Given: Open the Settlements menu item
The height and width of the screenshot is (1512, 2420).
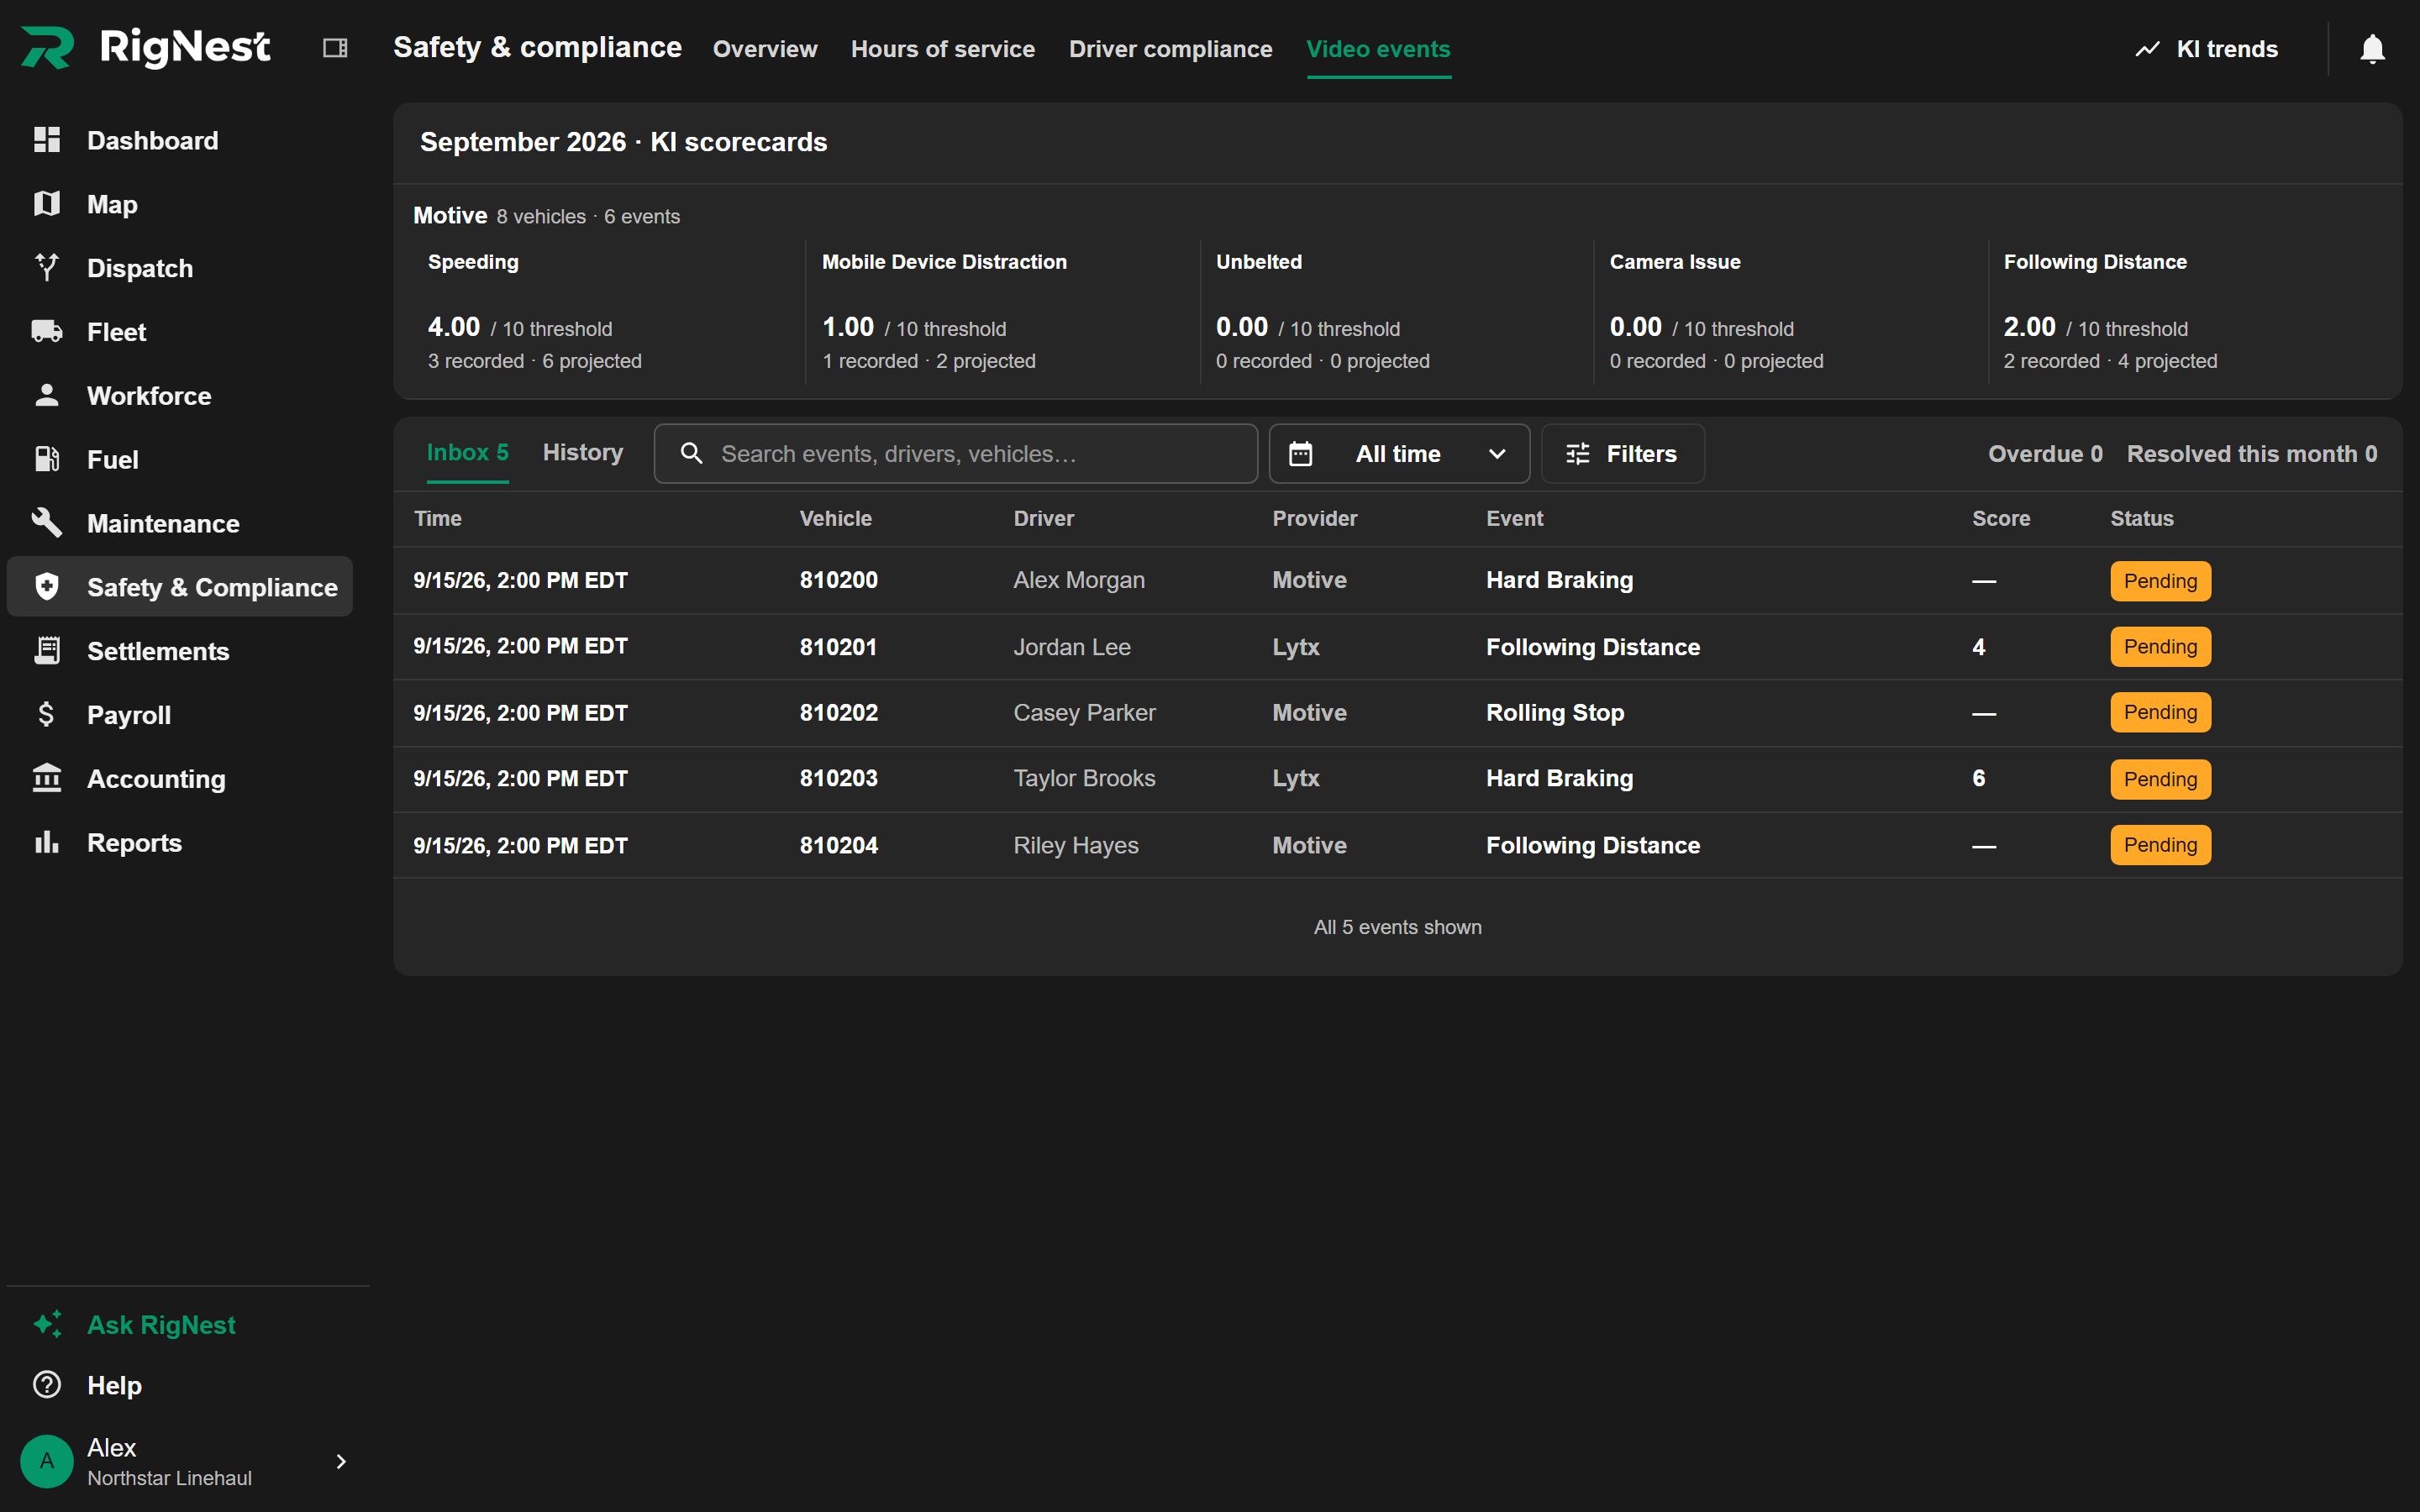Looking at the screenshot, I should (x=180, y=651).
